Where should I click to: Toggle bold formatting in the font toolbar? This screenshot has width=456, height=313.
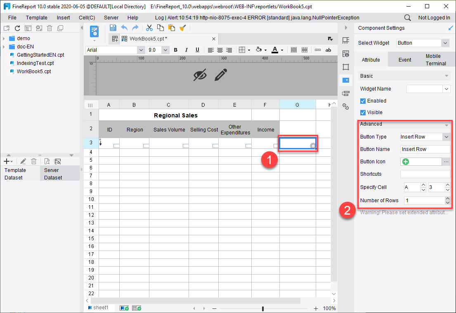point(175,50)
